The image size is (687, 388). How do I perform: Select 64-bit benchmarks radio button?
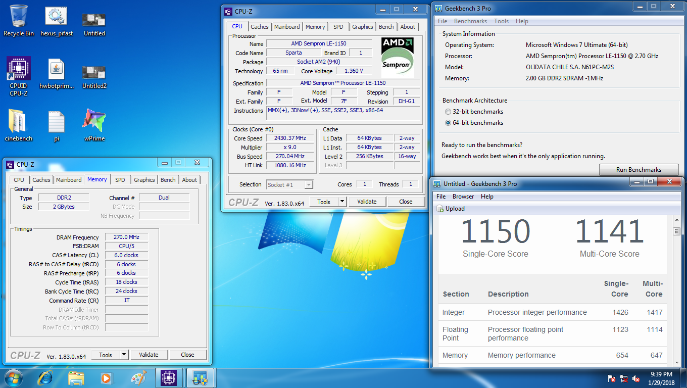[x=448, y=123]
